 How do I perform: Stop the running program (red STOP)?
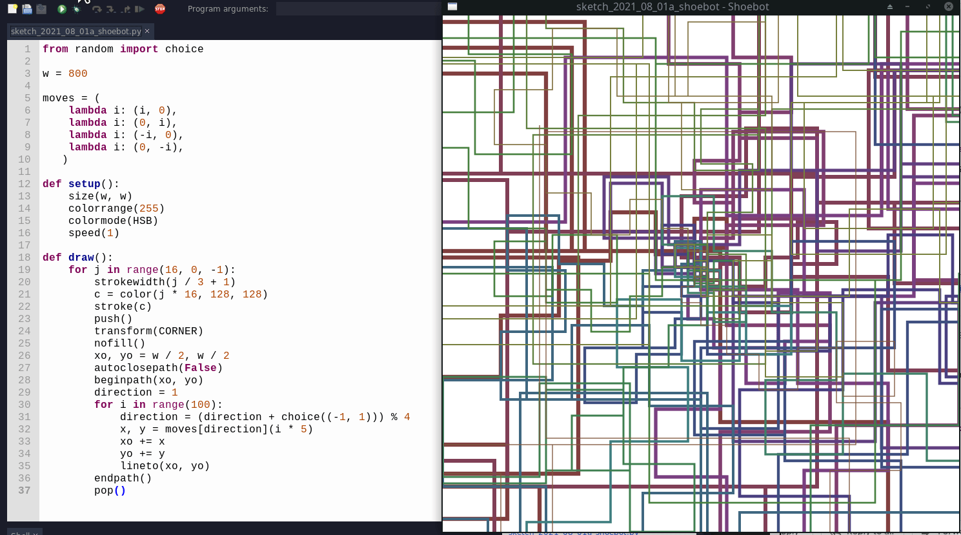[x=160, y=9]
